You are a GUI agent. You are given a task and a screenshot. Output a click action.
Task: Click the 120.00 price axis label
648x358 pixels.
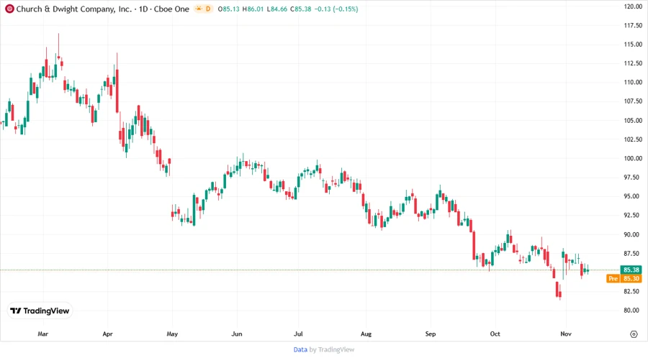633,6
